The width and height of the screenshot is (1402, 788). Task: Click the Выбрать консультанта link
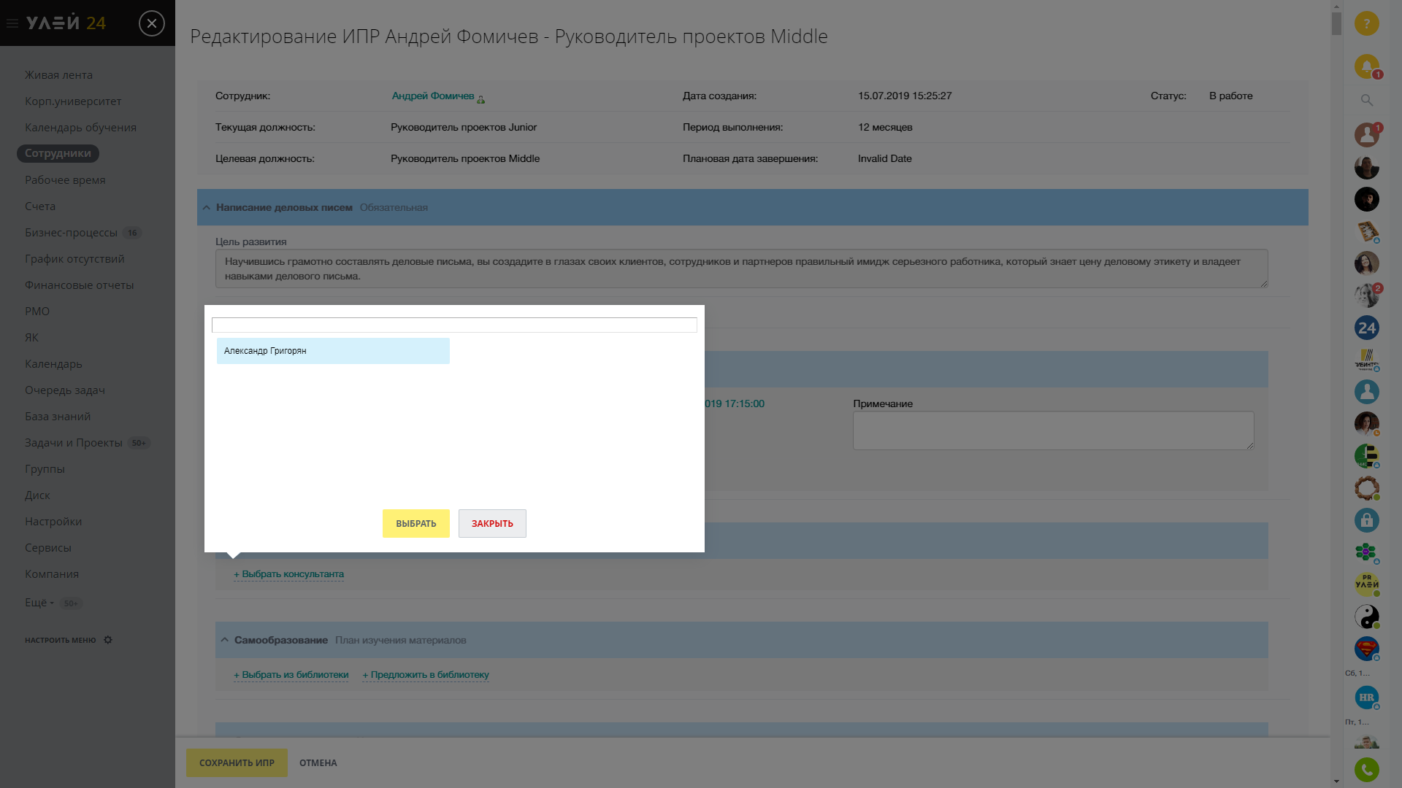pyautogui.click(x=288, y=574)
